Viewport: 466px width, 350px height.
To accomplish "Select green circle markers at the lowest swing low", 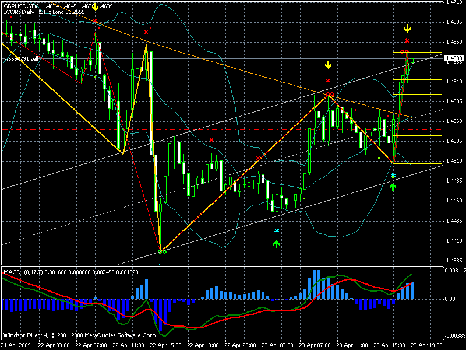I will pos(163,251).
